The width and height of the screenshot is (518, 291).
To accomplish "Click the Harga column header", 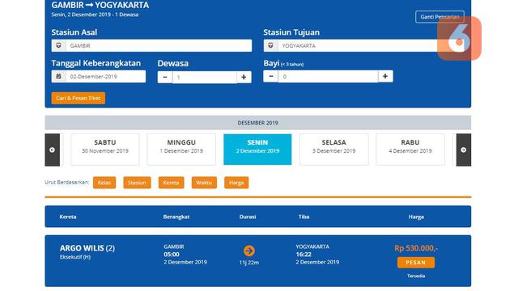I will (x=416, y=217).
